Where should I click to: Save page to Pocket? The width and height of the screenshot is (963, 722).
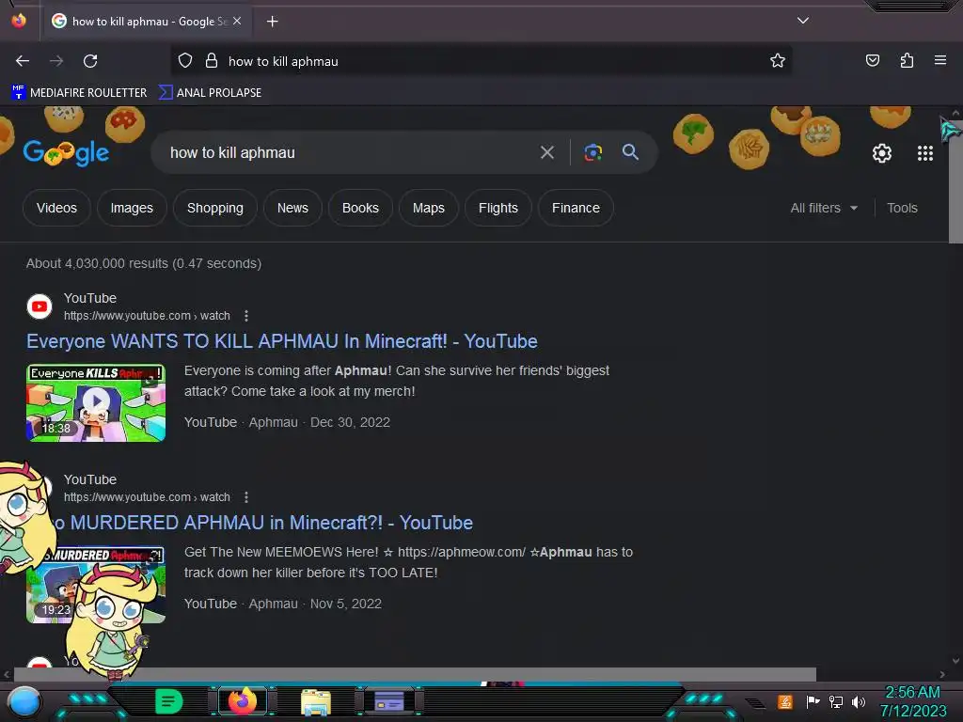pos(873,61)
